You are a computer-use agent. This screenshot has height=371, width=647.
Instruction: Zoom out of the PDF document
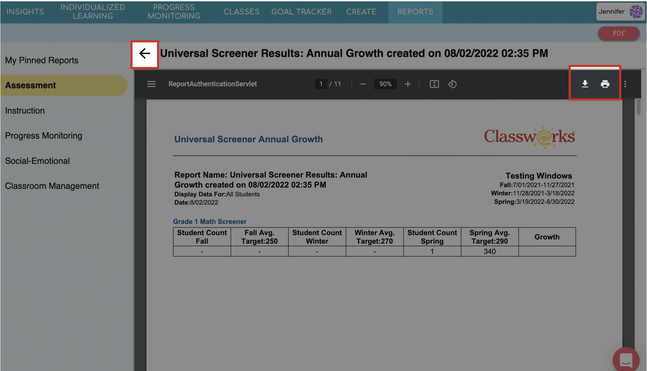click(x=363, y=84)
